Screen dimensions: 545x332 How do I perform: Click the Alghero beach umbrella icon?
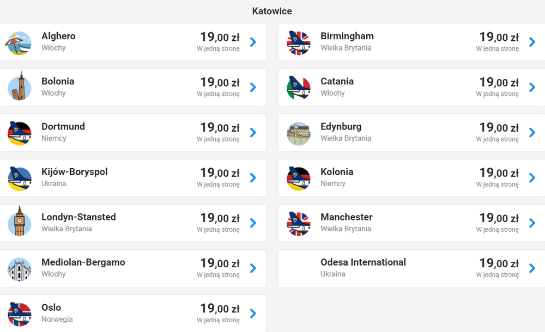click(x=19, y=42)
